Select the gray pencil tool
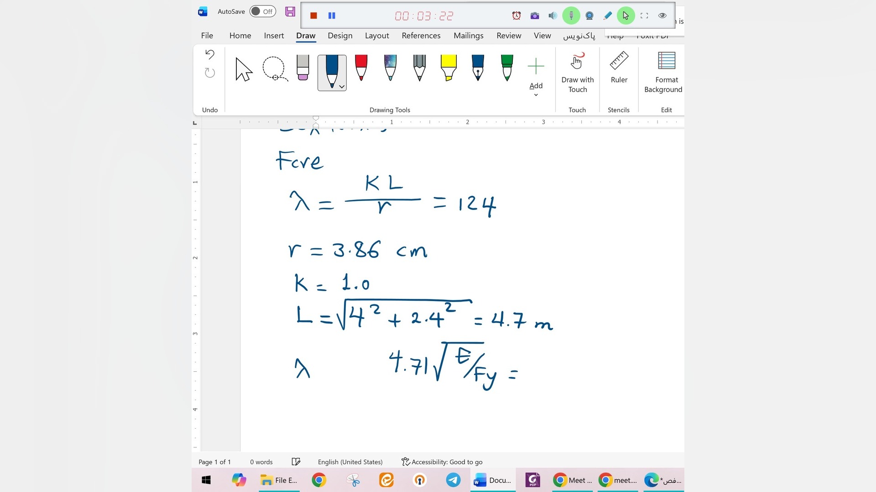 pos(419,68)
